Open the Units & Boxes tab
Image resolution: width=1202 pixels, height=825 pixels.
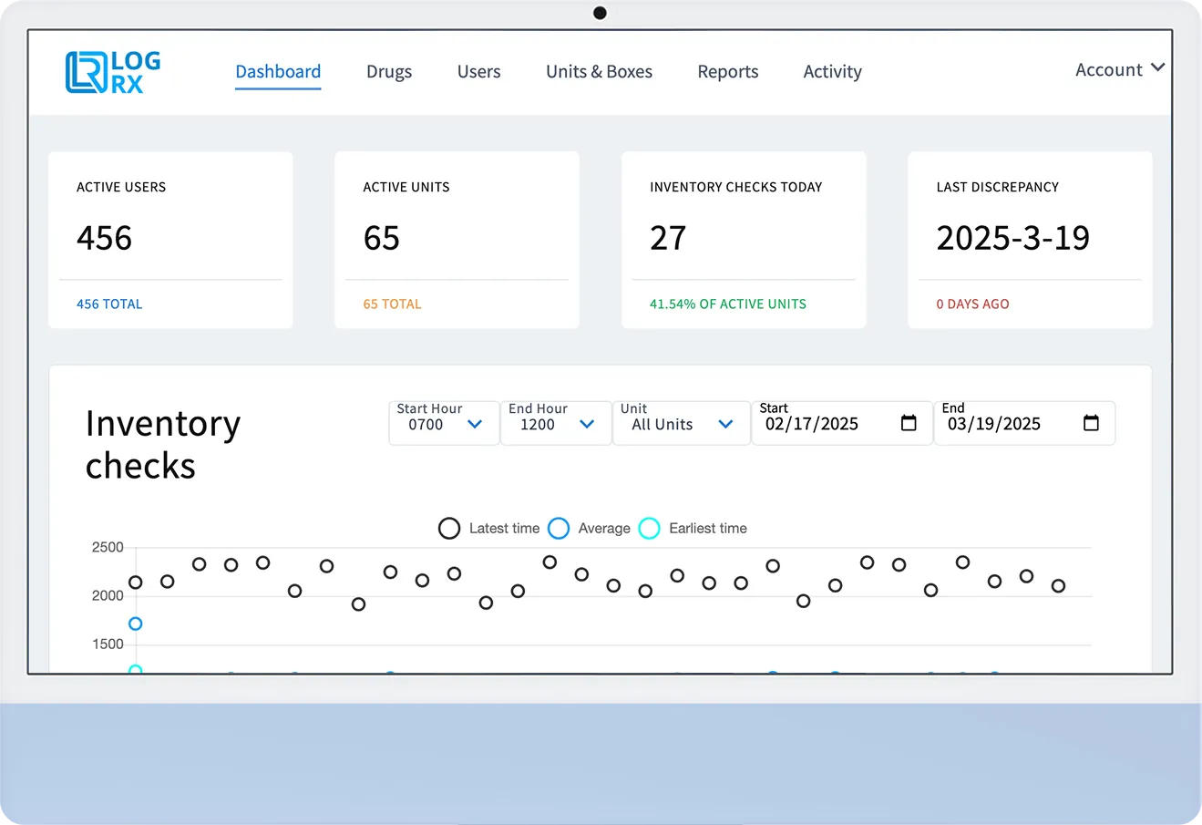pyautogui.click(x=599, y=72)
